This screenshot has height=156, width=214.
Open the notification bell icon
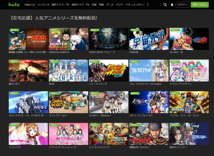(172, 5)
